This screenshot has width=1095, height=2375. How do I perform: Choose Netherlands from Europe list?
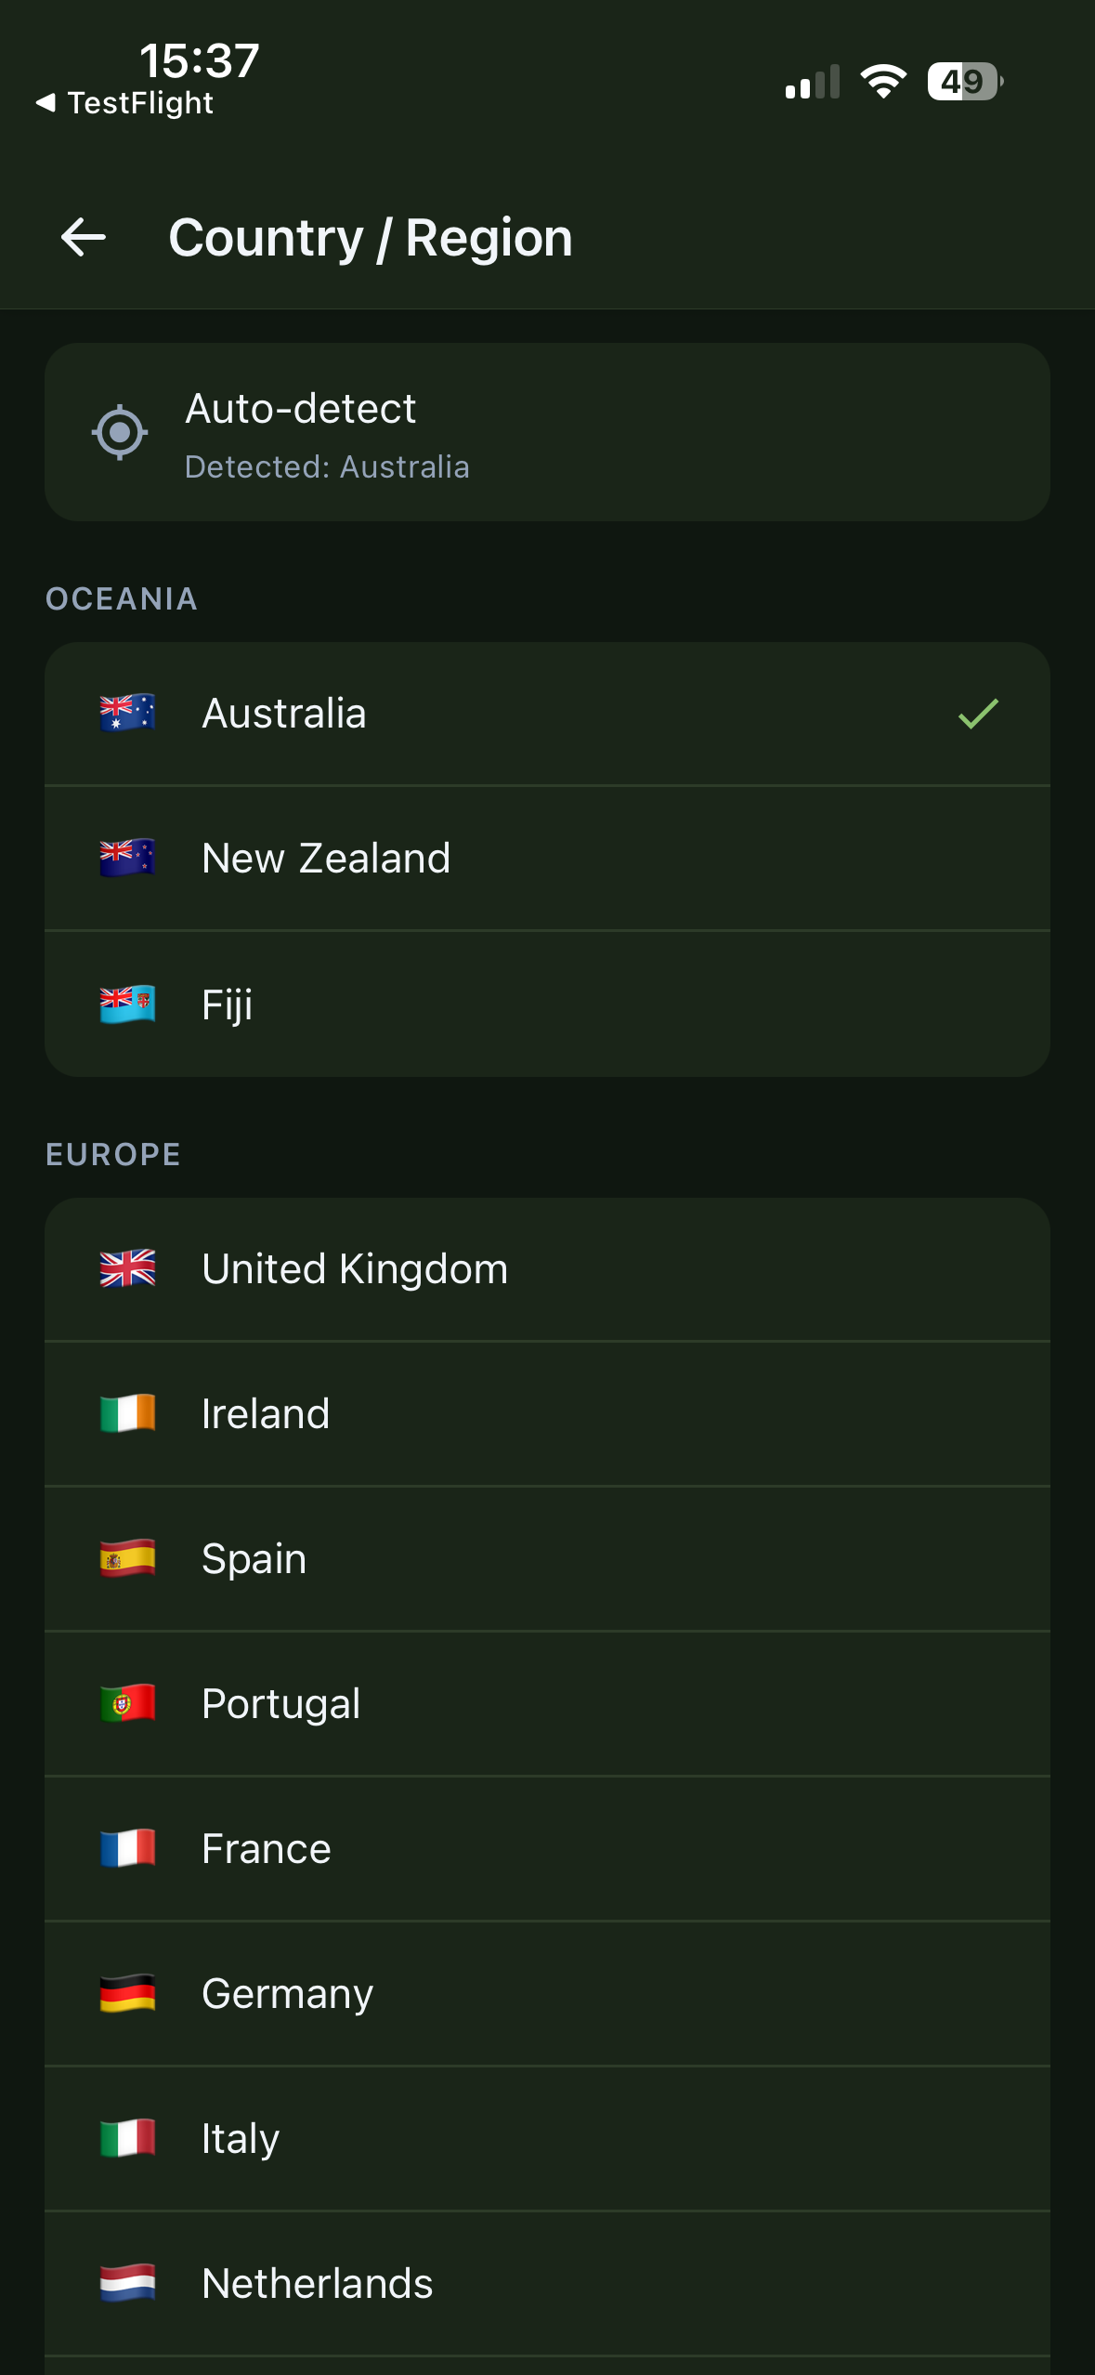pos(546,2284)
